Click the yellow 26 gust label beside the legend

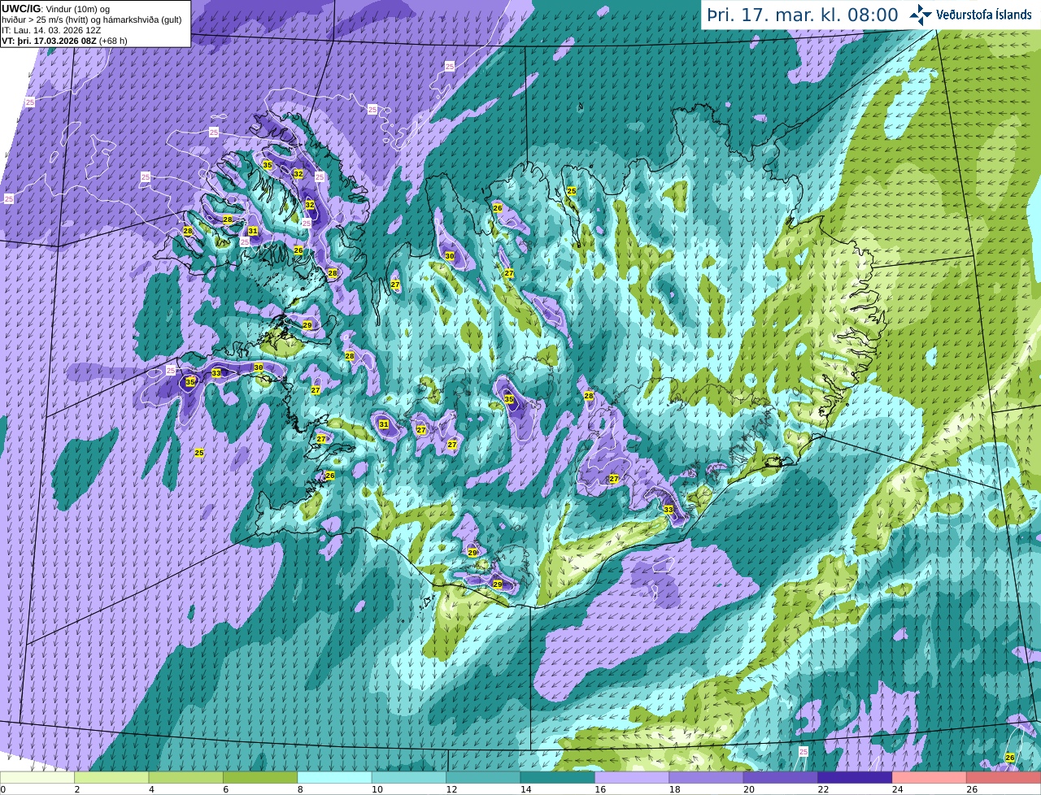point(1010,758)
